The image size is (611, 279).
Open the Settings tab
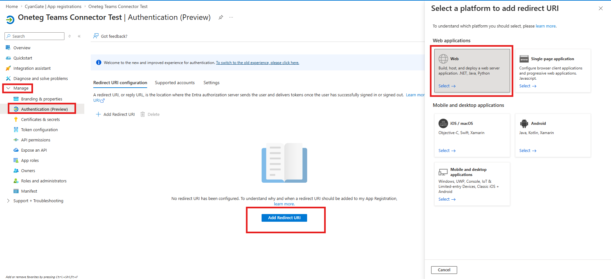click(212, 83)
